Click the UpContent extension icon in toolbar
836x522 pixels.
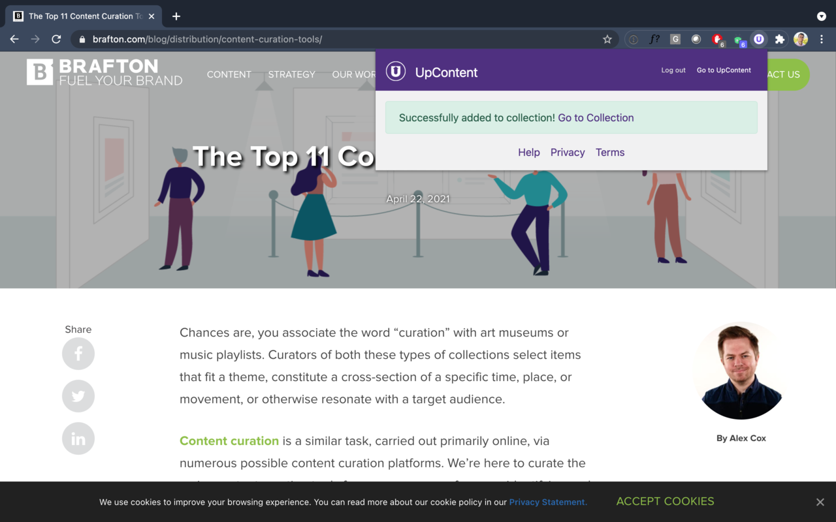[x=758, y=39]
